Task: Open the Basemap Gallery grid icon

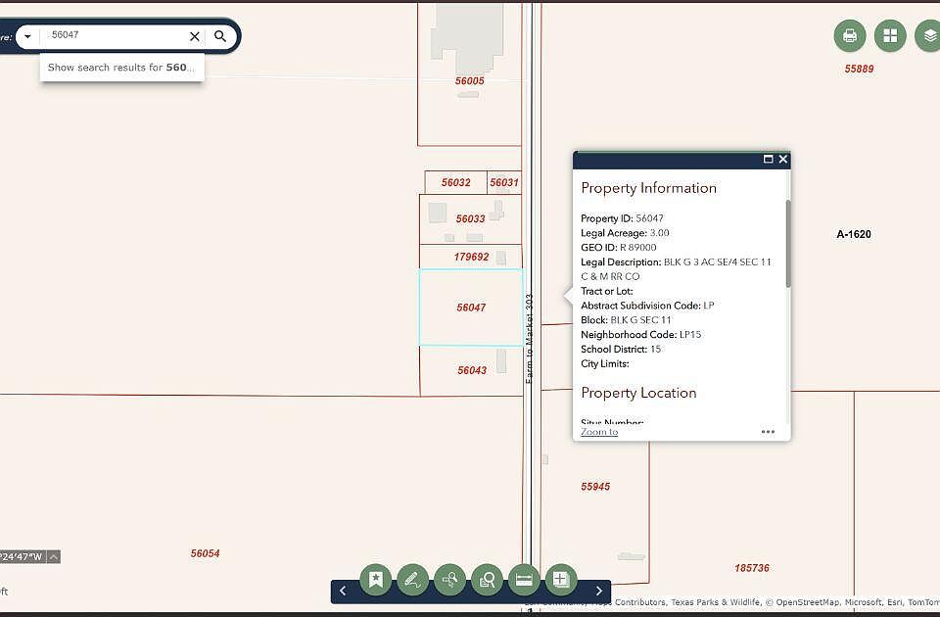Action: [890, 36]
